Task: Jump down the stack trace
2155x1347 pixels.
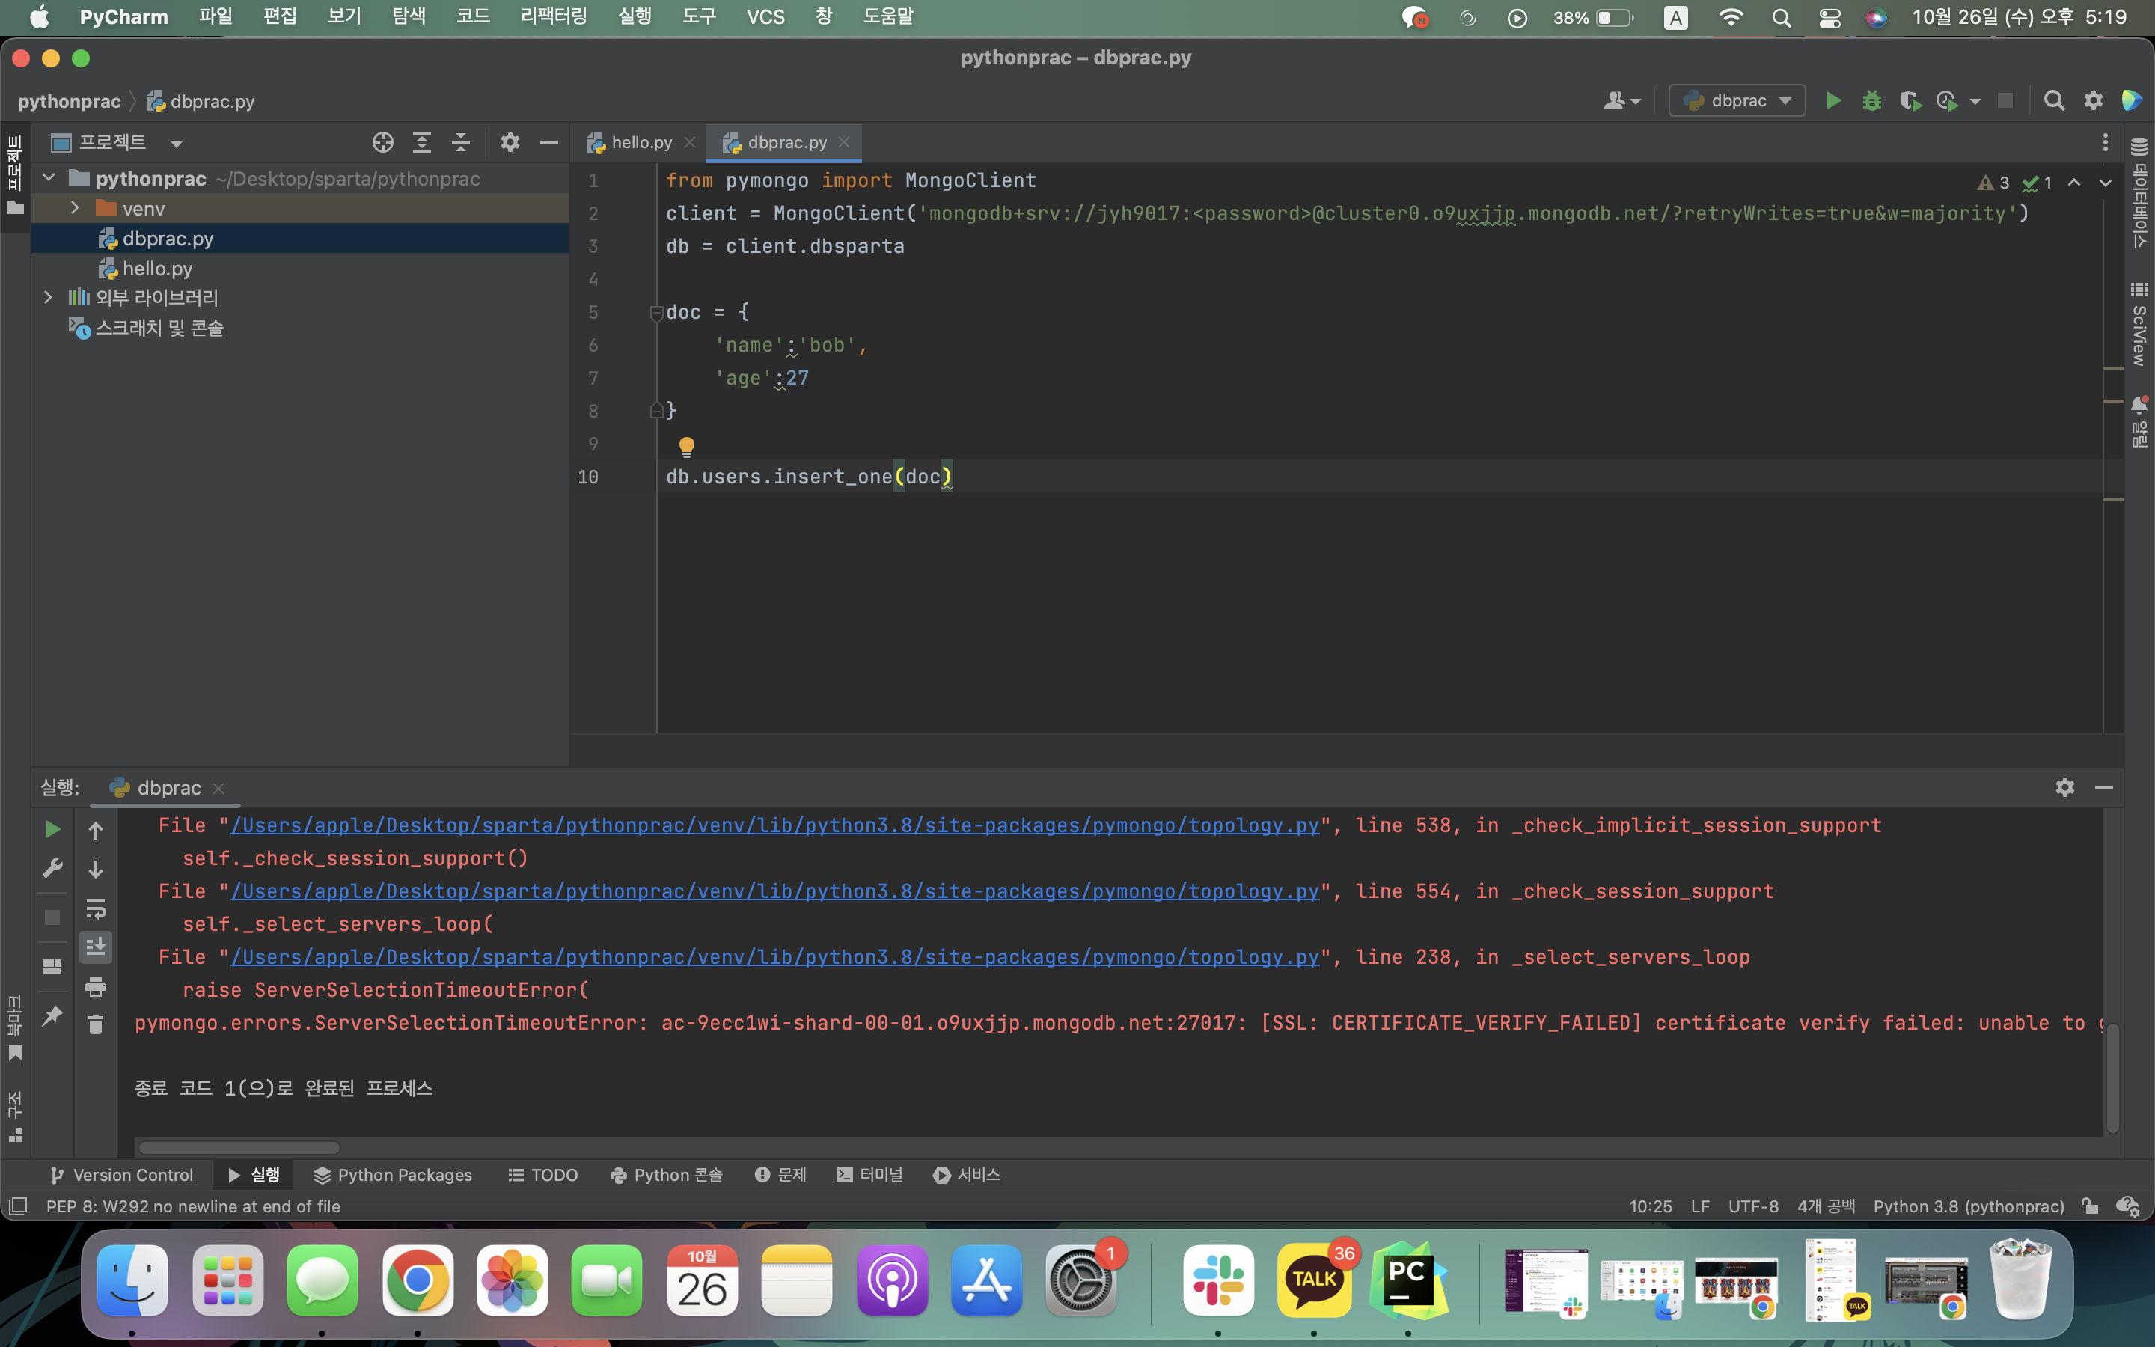Action: click(95, 869)
